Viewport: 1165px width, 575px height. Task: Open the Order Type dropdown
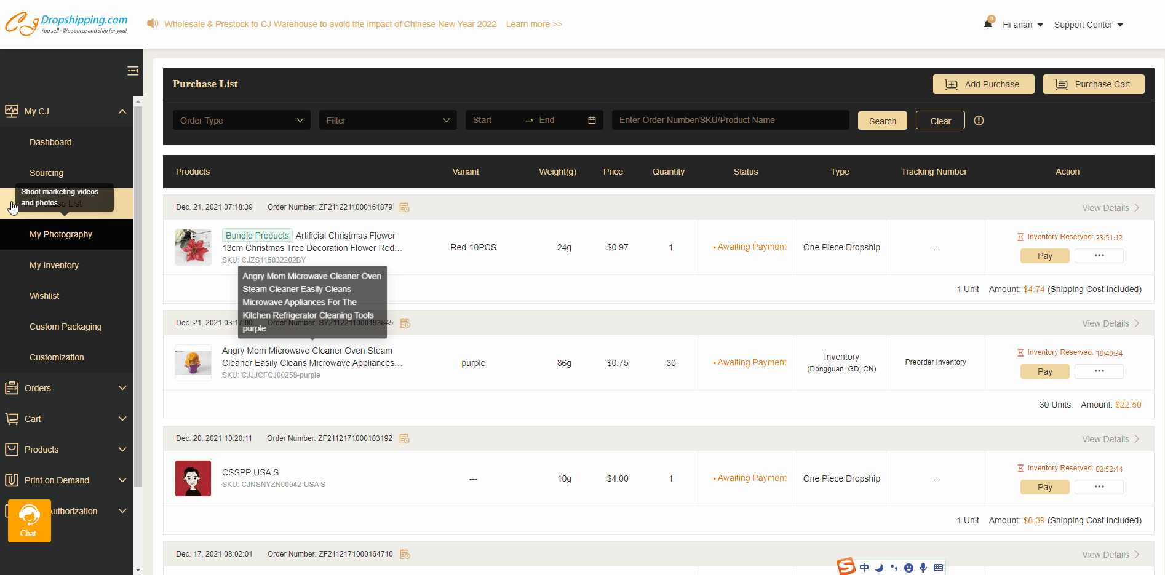(x=241, y=121)
